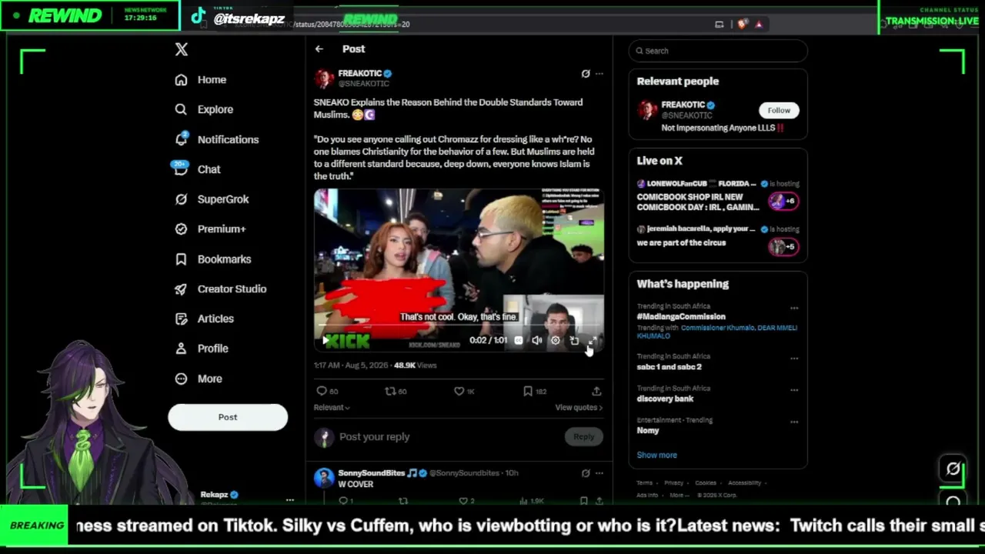The image size is (985, 554).
Task: Click the white Post button
Action: point(228,417)
